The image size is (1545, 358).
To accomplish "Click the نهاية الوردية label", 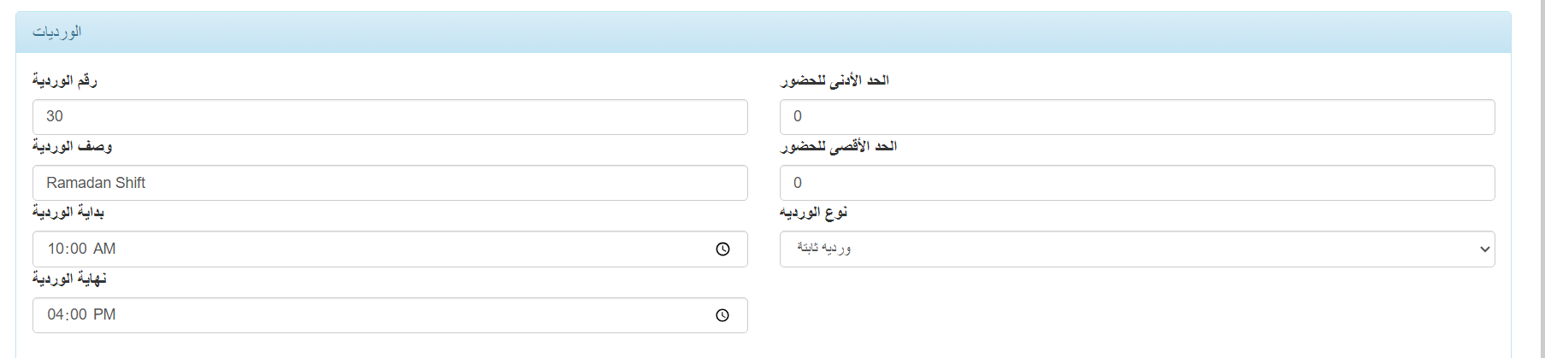I will pyautogui.click(x=69, y=279).
